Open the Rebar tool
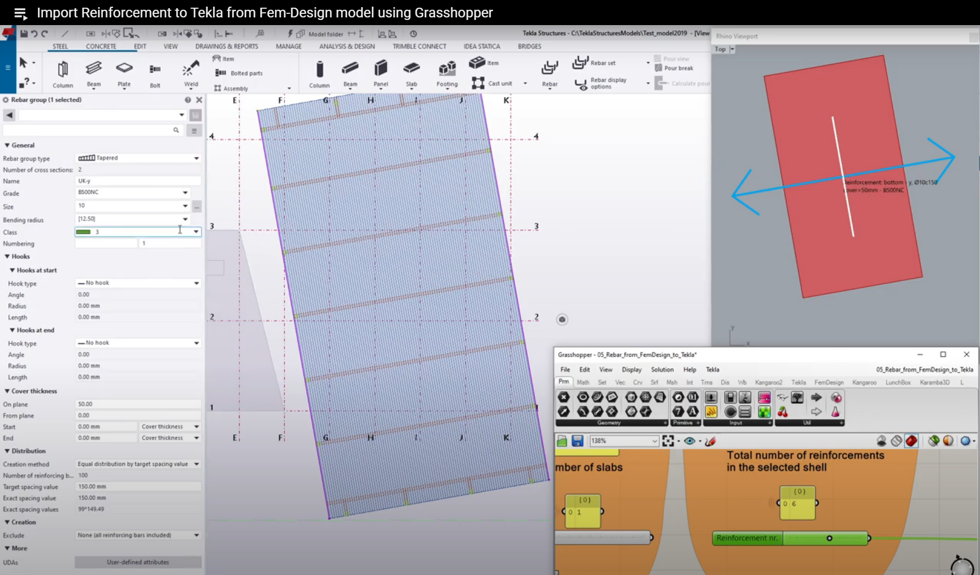 coord(549,74)
